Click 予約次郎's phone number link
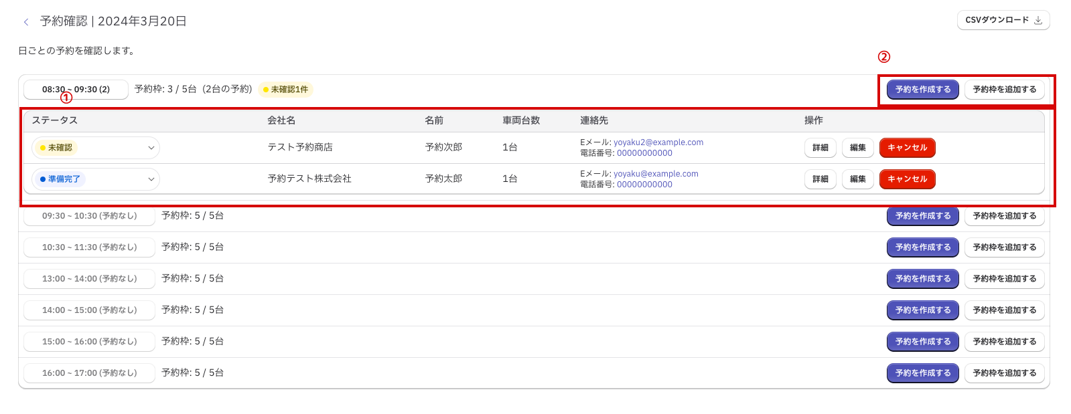 tap(644, 153)
